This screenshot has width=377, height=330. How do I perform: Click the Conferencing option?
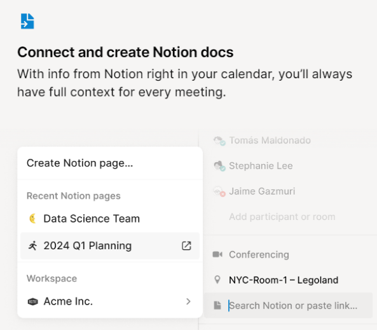point(259,254)
